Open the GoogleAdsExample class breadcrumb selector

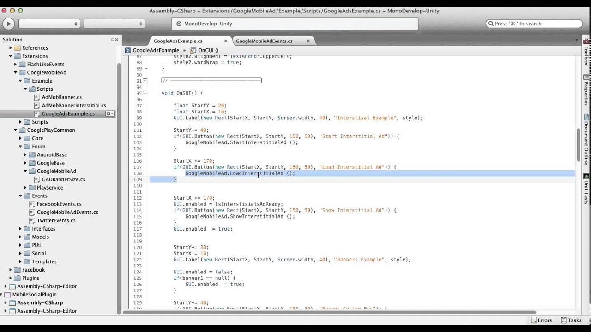(152, 50)
